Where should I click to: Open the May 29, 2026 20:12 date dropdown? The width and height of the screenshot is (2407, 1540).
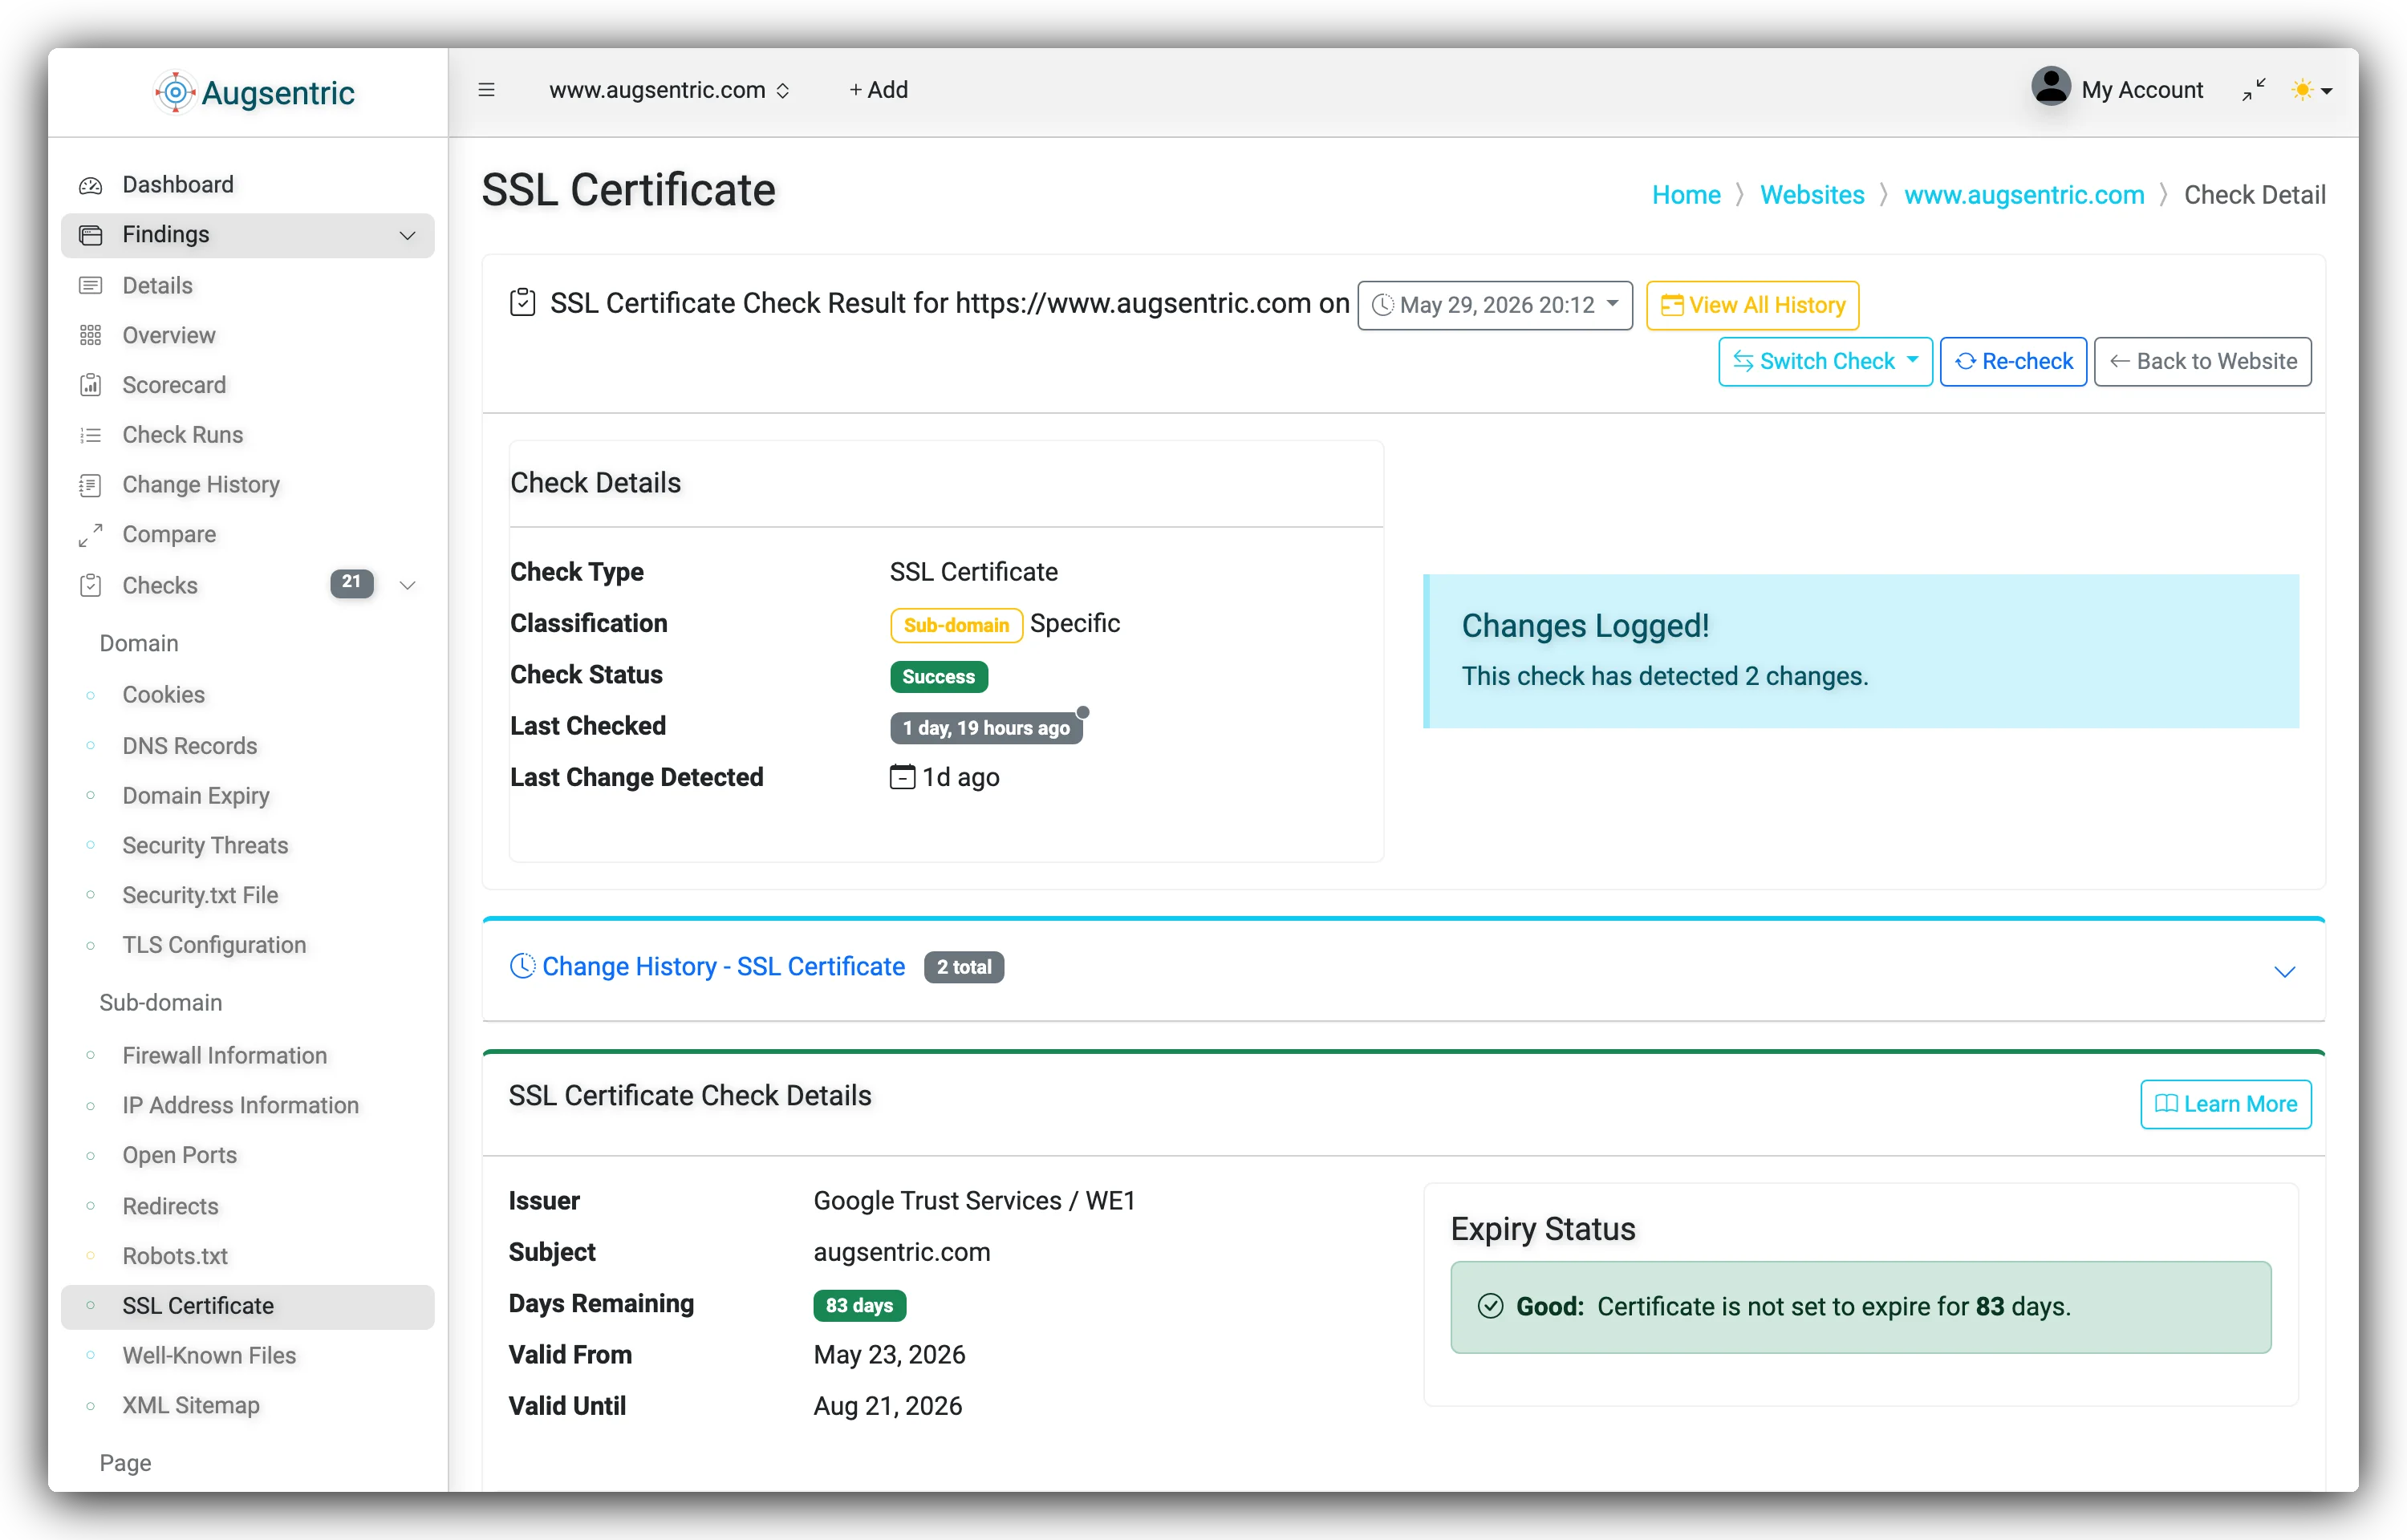[x=1494, y=305]
